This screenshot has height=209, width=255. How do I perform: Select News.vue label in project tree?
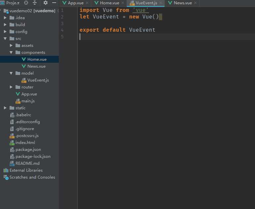(x=36, y=66)
